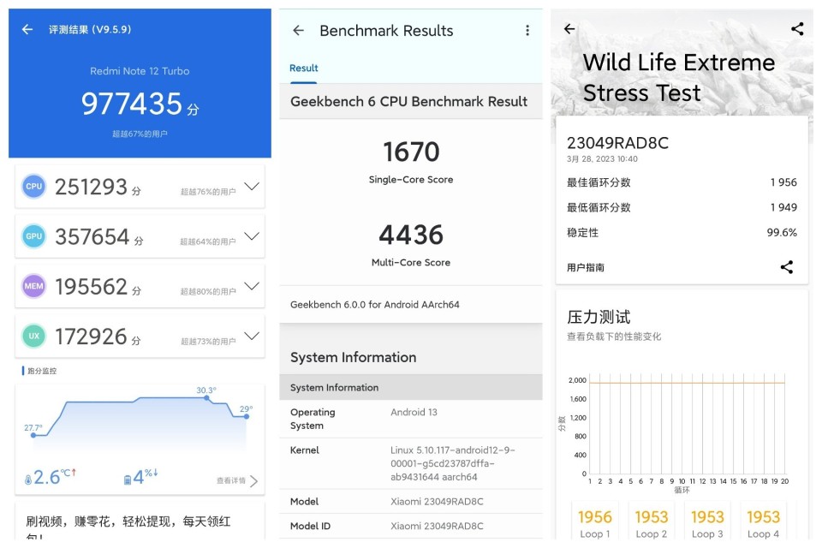Screen dimensions: 822x548
Task: Tap the 3月 28, 2023 10:40 timestamp
Action: click(602, 159)
